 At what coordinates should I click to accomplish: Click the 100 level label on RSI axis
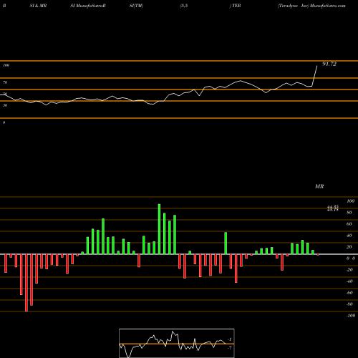click(6, 65)
